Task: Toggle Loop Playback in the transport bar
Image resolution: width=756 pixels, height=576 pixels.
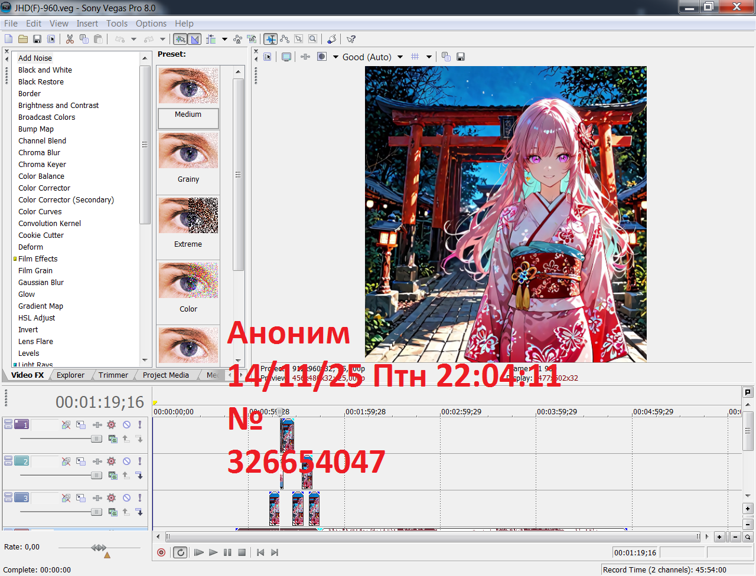Action: point(180,552)
